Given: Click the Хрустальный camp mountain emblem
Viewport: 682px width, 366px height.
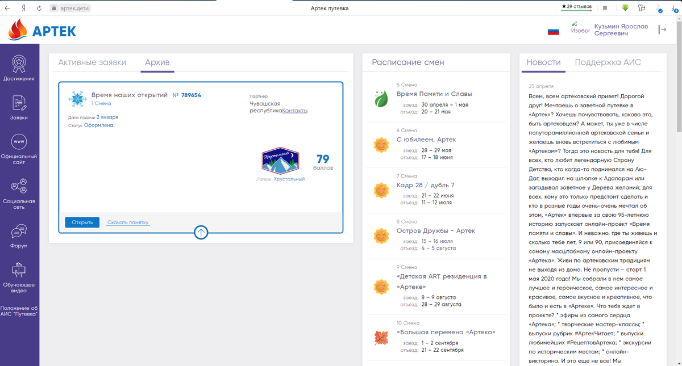Looking at the screenshot, I should click(x=280, y=161).
